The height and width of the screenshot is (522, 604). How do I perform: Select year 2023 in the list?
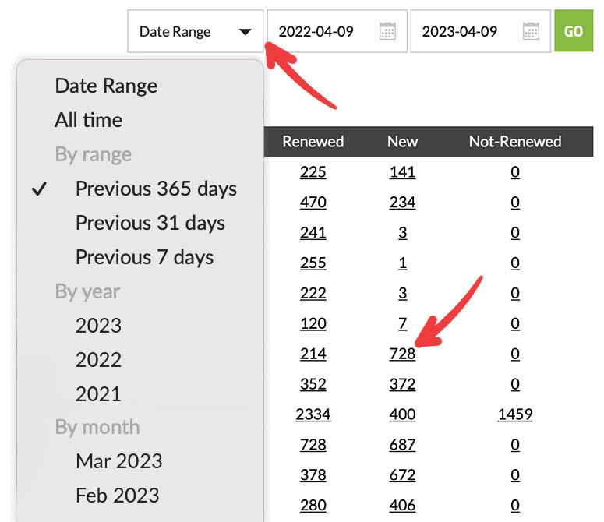coord(98,326)
